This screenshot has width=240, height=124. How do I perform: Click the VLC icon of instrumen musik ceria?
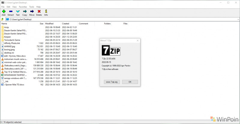[2, 59]
